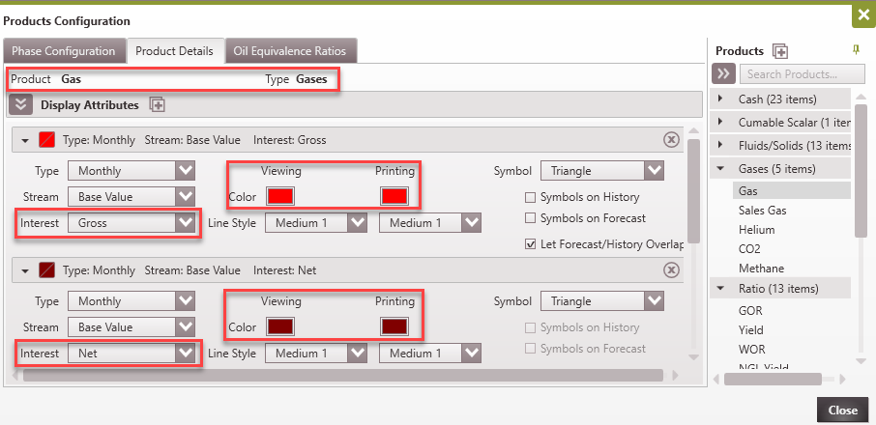The image size is (876, 425).
Task: Expand the Cumable Scalar group
Action: [720, 122]
